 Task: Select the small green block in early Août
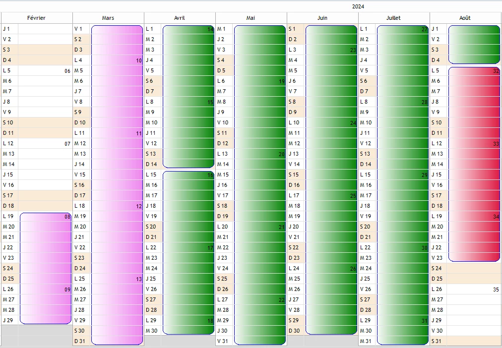coord(474,45)
